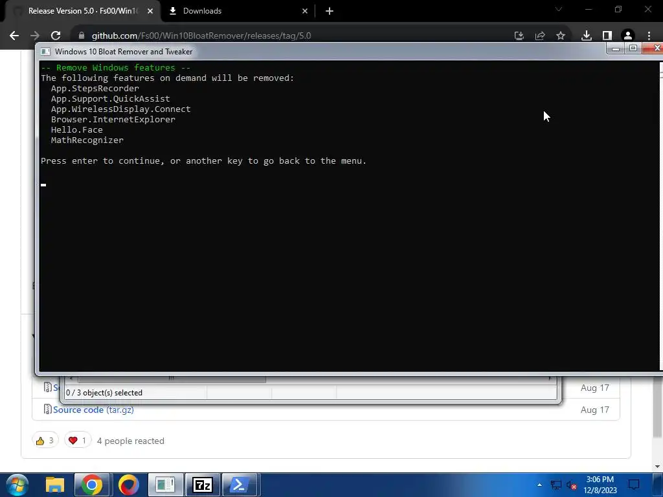Open the Chrome profile avatar
663x497 pixels.
point(628,36)
